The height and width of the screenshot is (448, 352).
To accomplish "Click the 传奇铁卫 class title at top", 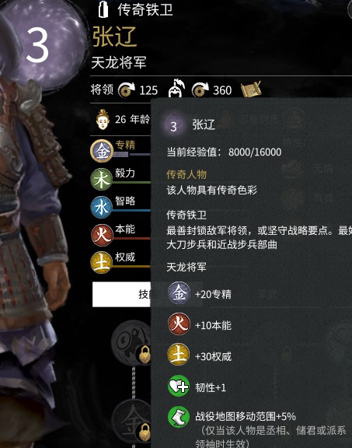I will pyautogui.click(x=145, y=9).
